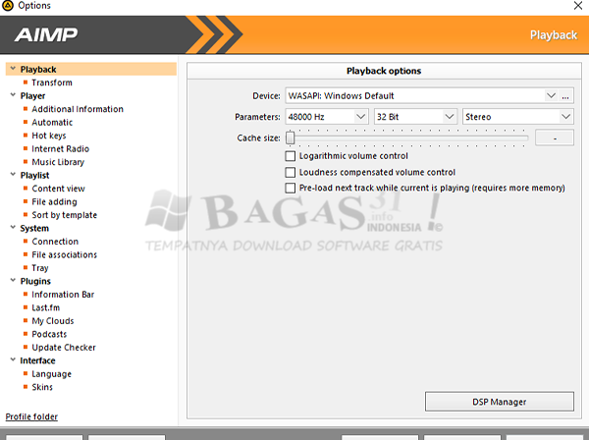Open Sort by template settings
589x440 pixels.
tap(64, 215)
